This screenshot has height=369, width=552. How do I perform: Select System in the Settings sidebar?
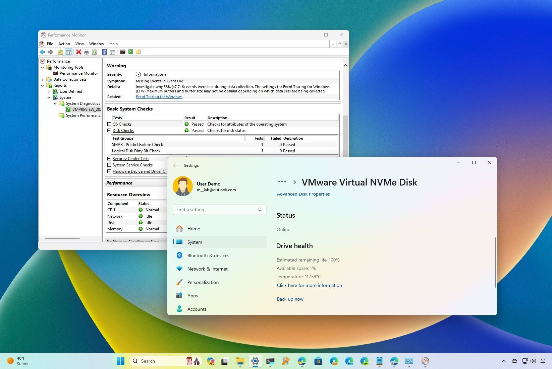[x=195, y=242]
